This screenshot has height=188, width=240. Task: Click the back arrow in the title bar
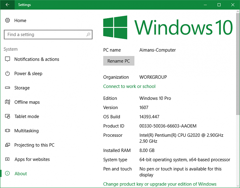pos(7,5)
